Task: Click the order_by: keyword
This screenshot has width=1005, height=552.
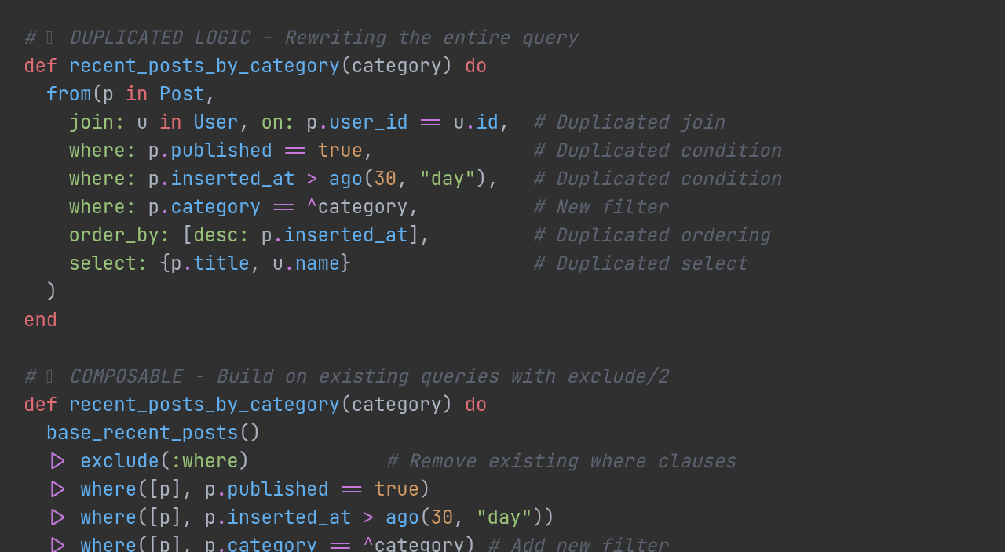Action: (119, 235)
